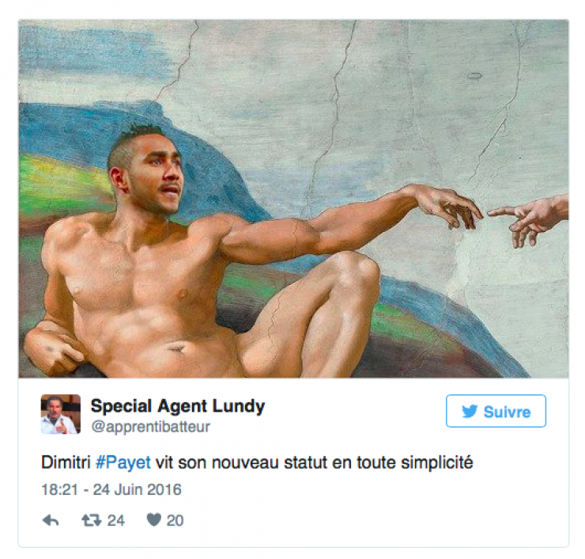Click the Twitter bird icon in Suivre
585x559 pixels.
(470, 412)
